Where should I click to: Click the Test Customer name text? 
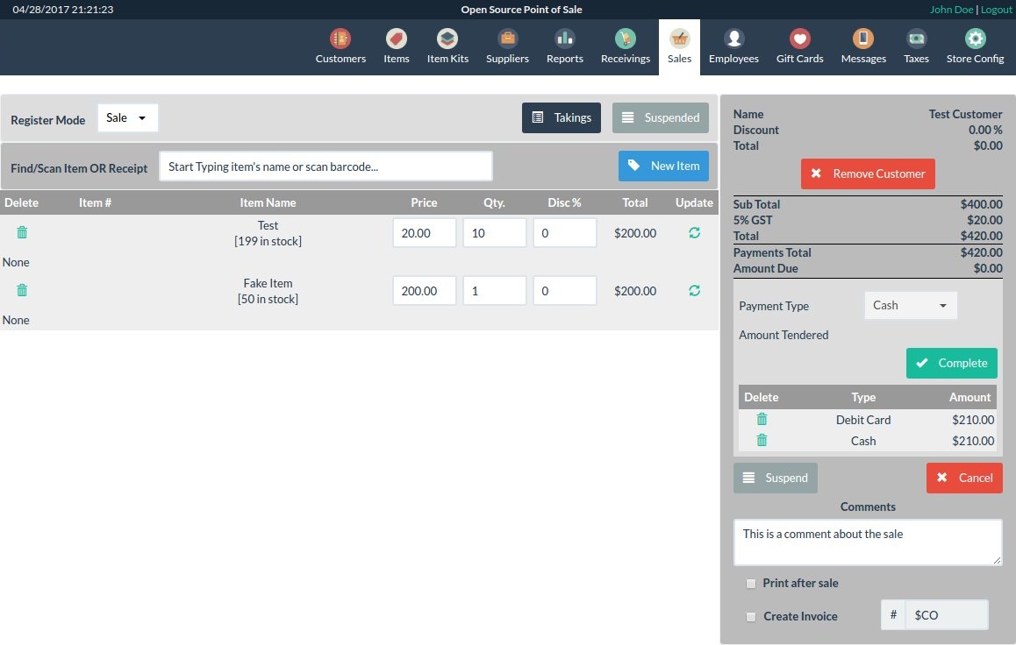(965, 114)
